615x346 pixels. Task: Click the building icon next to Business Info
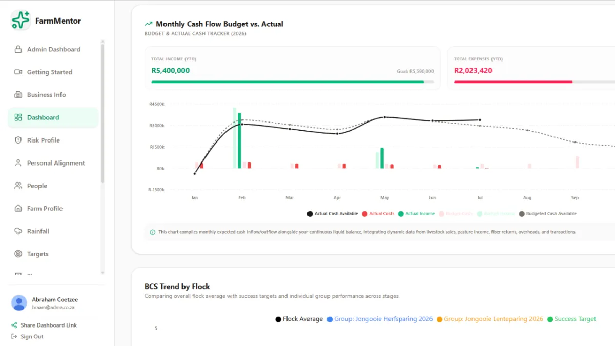(x=18, y=95)
